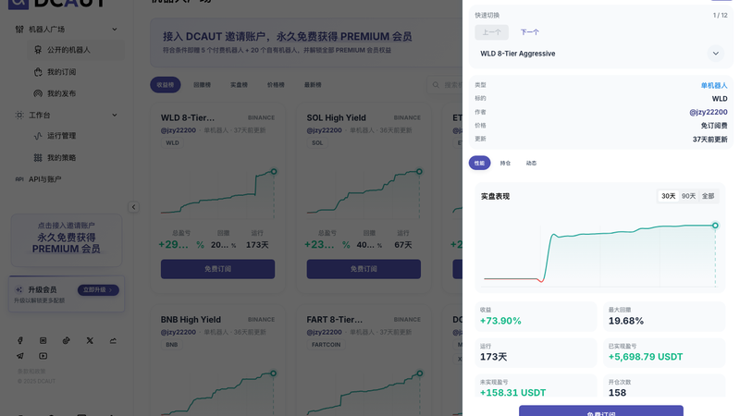Click the first social icon left of Medium
This screenshot has width=740, height=416.
19,340
